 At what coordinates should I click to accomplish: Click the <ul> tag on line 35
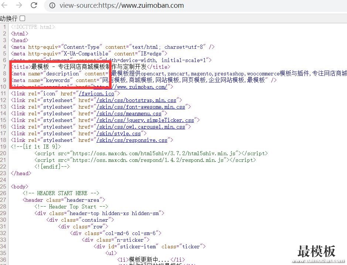click(111, 253)
